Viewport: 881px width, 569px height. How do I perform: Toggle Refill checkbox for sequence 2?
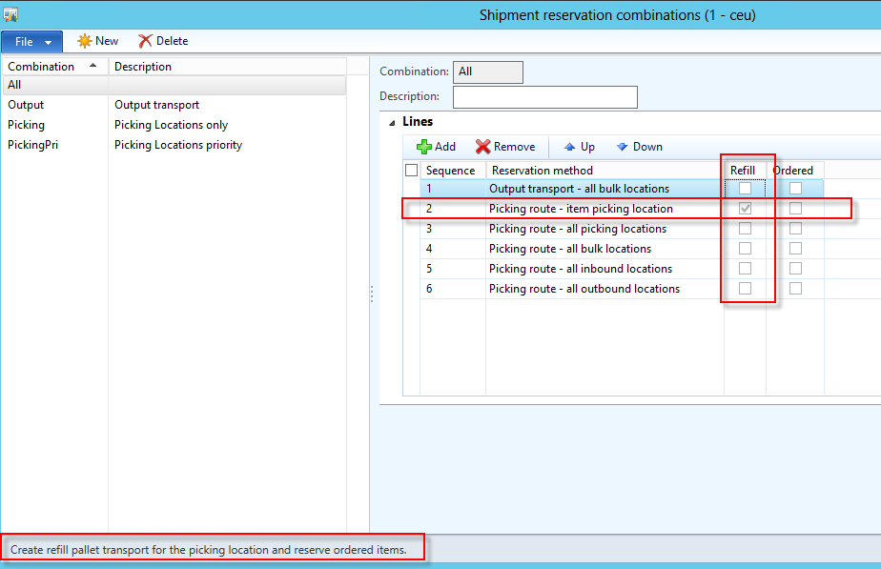(745, 209)
